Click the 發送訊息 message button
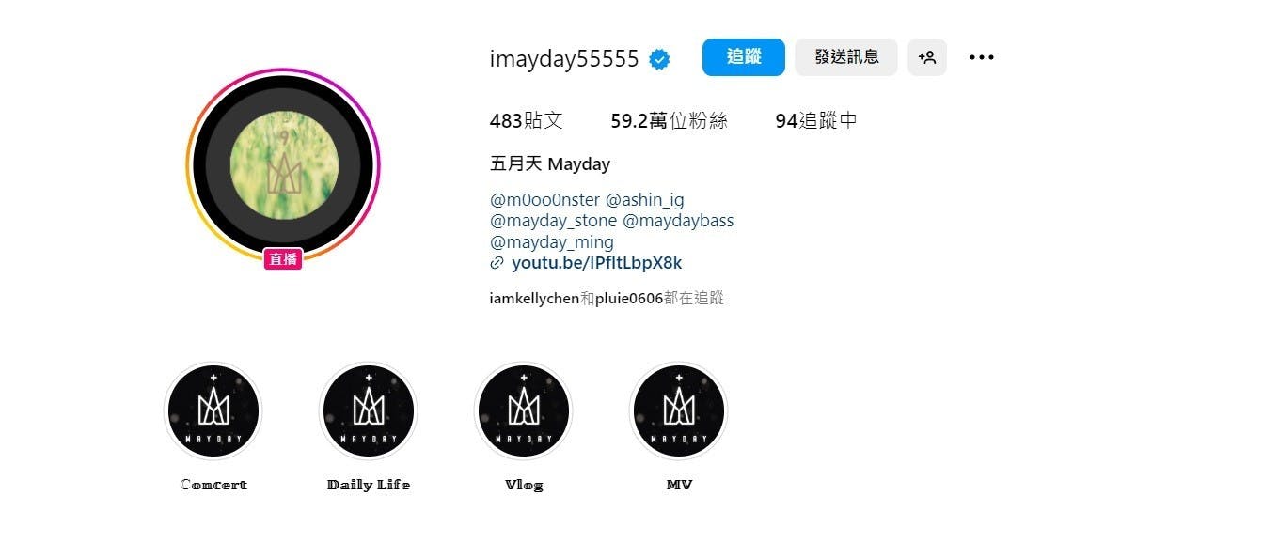Viewport: 1262px width, 542px height. 846,57
